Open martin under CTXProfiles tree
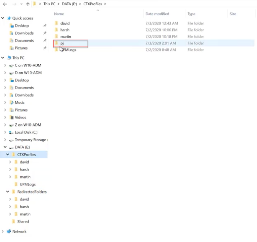 pos(25,177)
